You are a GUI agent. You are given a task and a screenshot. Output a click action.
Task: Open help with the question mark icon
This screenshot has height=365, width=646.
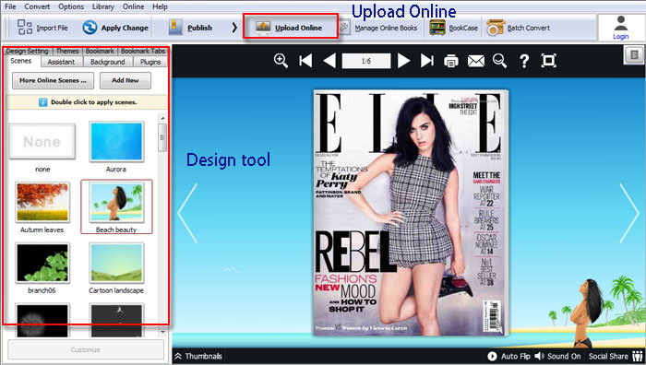524,61
